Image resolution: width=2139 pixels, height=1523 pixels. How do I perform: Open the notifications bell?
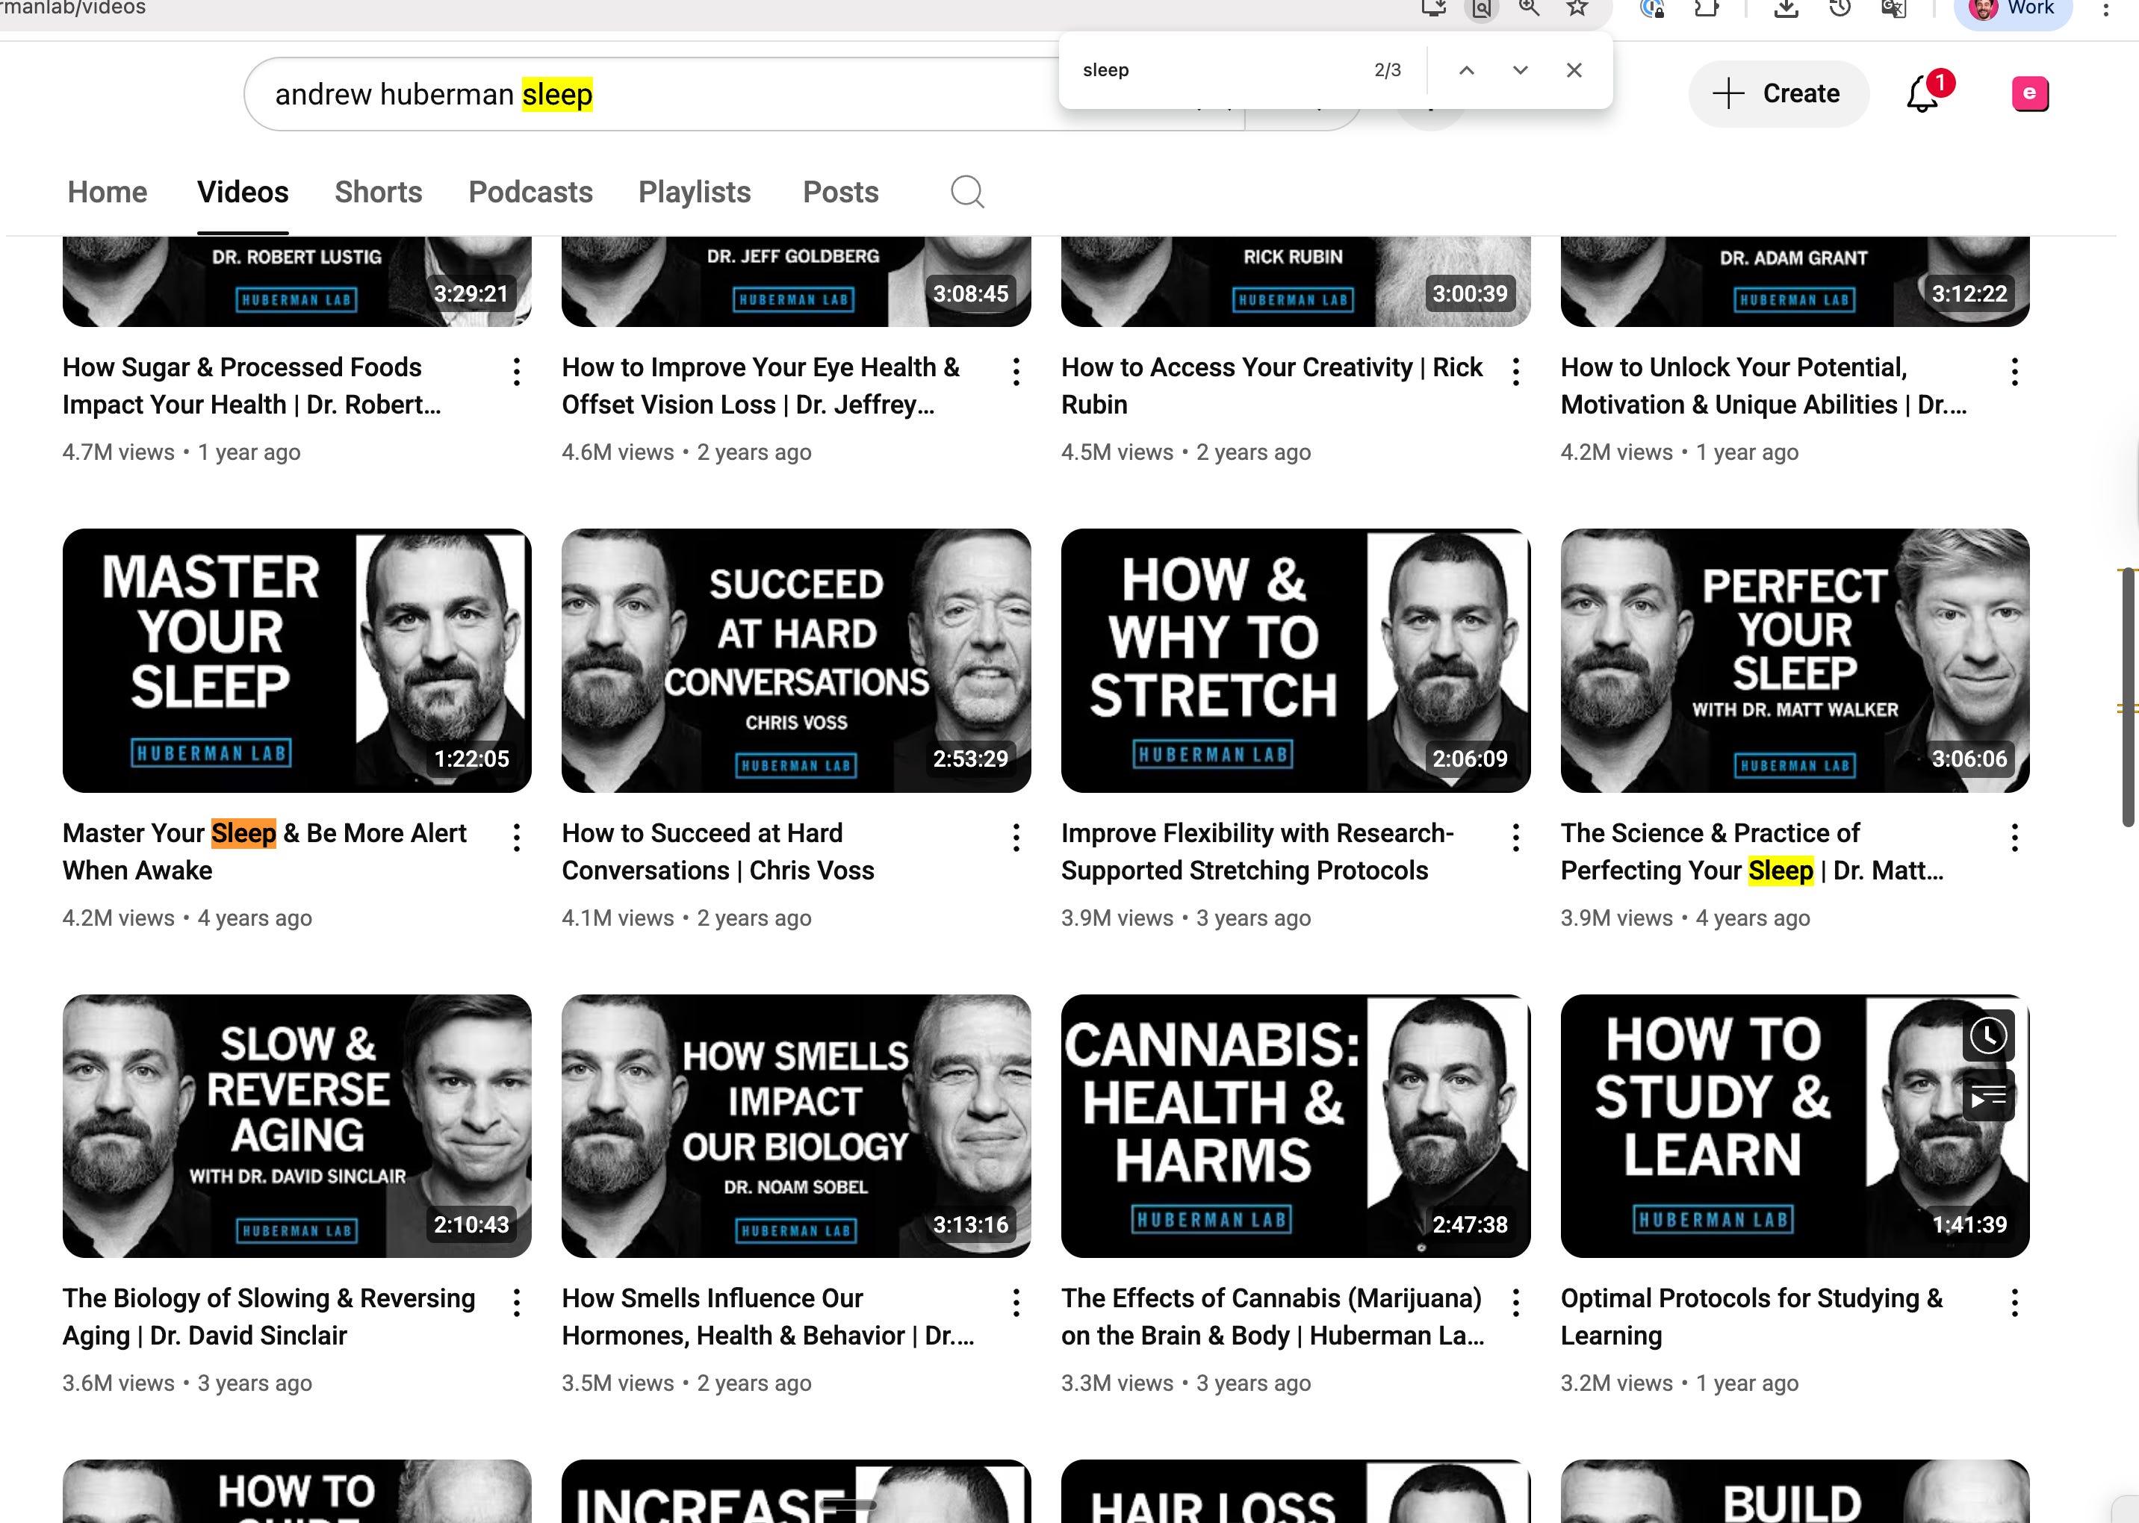[x=1922, y=95]
